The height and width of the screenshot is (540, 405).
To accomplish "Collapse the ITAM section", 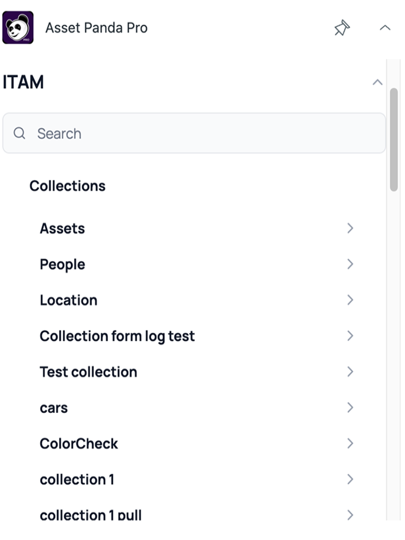I will [x=377, y=82].
